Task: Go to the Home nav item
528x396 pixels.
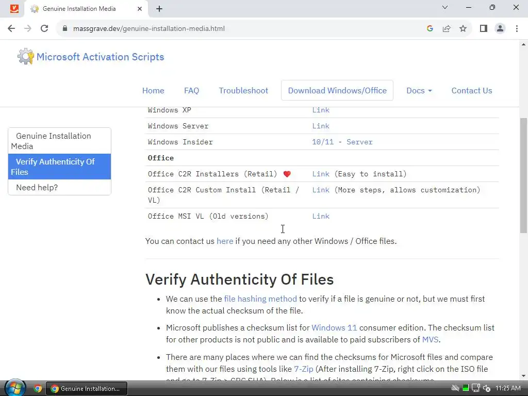Action: pyautogui.click(x=153, y=91)
